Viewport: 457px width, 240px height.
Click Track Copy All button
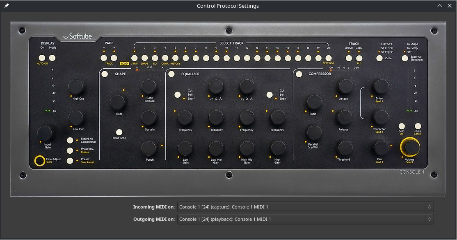tap(359, 58)
